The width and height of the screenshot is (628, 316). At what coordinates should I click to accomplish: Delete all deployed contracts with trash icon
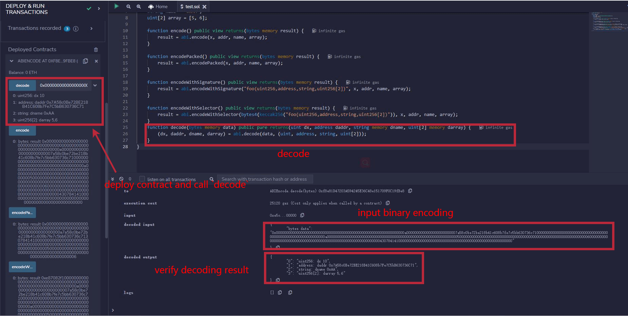click(96, 50)
